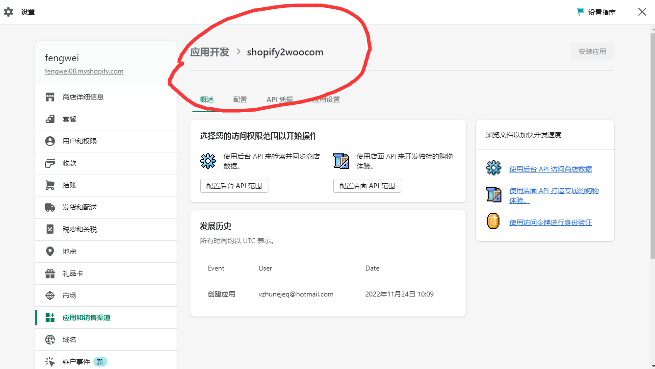The width and height of the screenshot is (655, 369).
Task: Click the 地点 location pin icon
Action: 50,251
